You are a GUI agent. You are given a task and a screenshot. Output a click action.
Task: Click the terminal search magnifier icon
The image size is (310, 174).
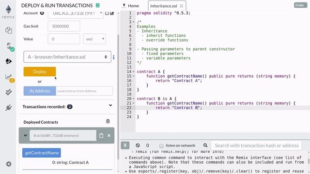click(205, 145)
